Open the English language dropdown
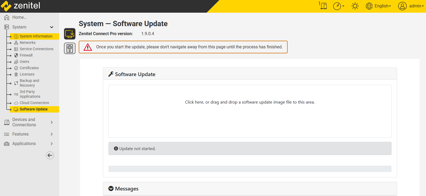The width and height of the screenshot is (426, 196). tap(378, 6)
